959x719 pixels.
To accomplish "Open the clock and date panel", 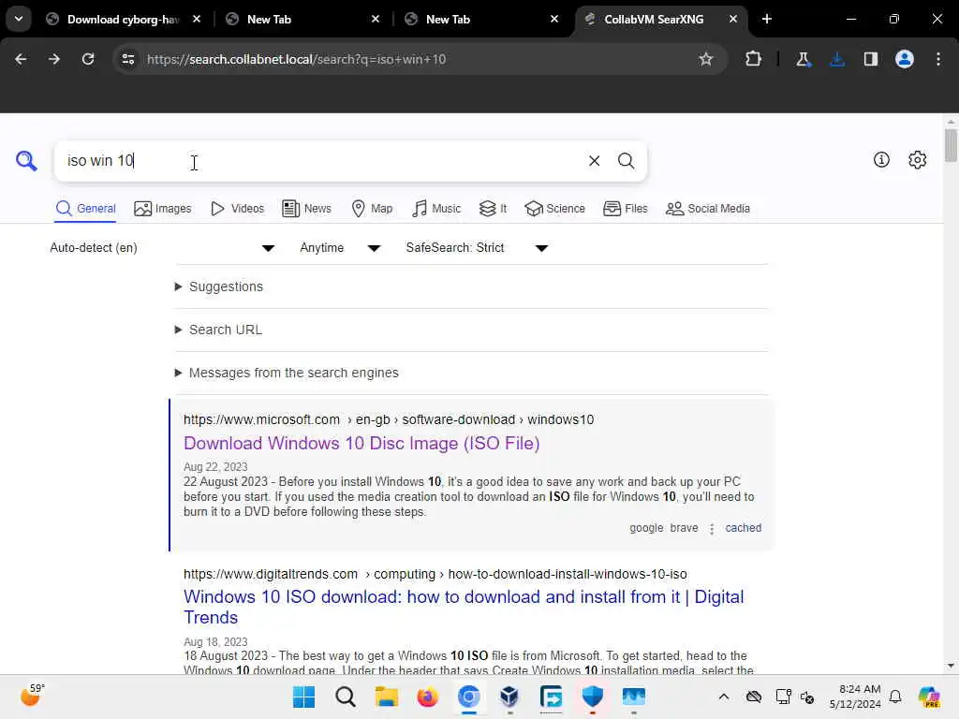I will pyautogui.click(x=855, y=697).
